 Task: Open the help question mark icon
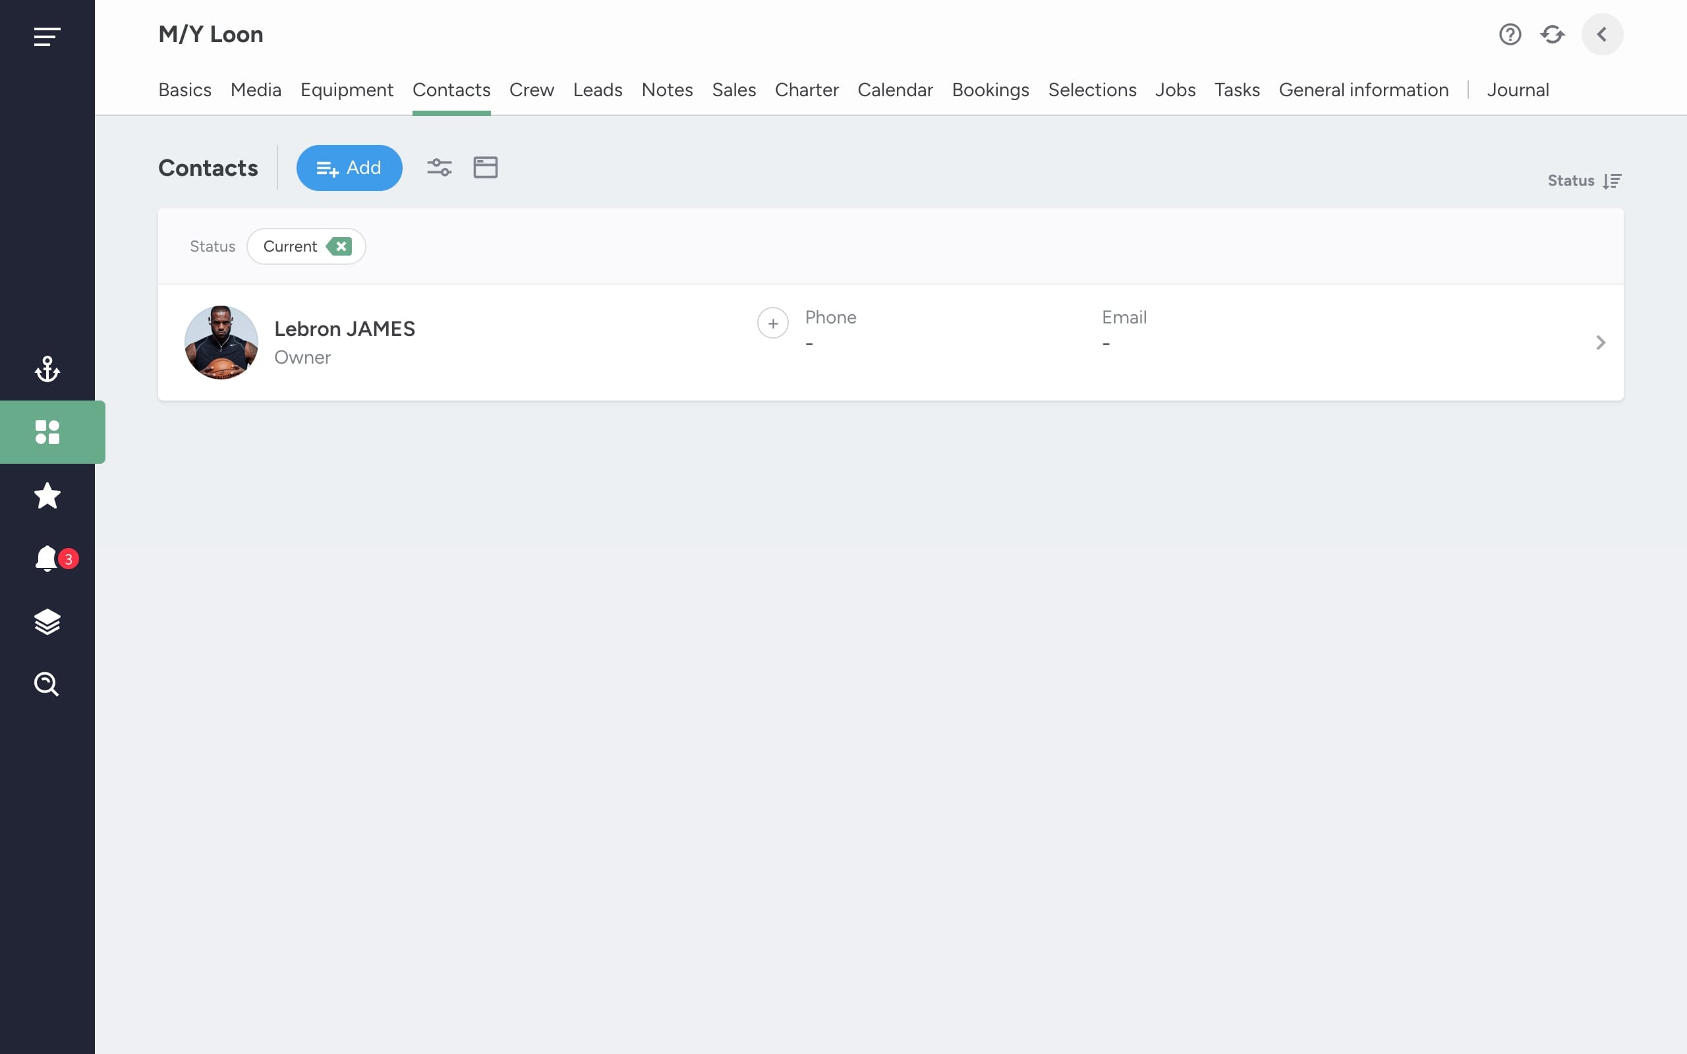pos(1510,34)
